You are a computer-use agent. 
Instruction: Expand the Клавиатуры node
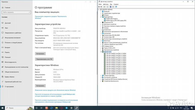101,30
